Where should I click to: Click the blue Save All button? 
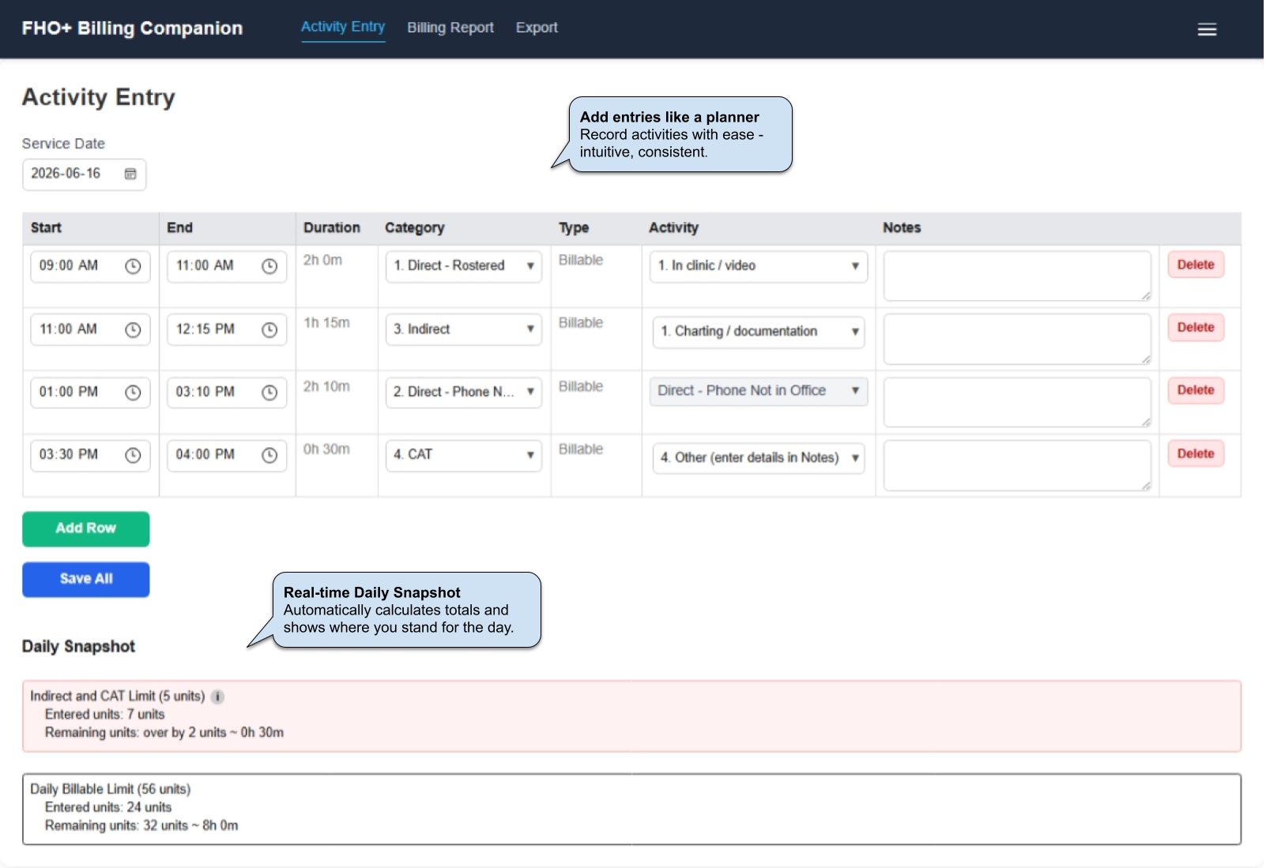86,579
